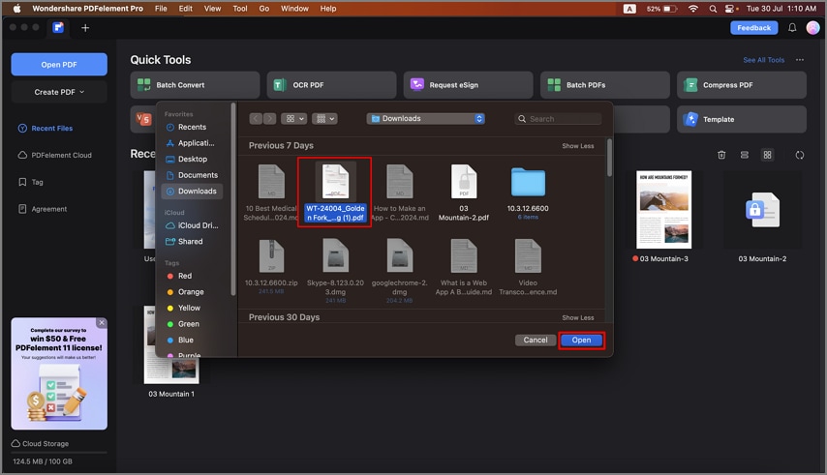Select iCloud Drive in dialog sidebar

192,225
